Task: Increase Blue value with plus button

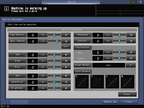Action: [x=66, y=67]
